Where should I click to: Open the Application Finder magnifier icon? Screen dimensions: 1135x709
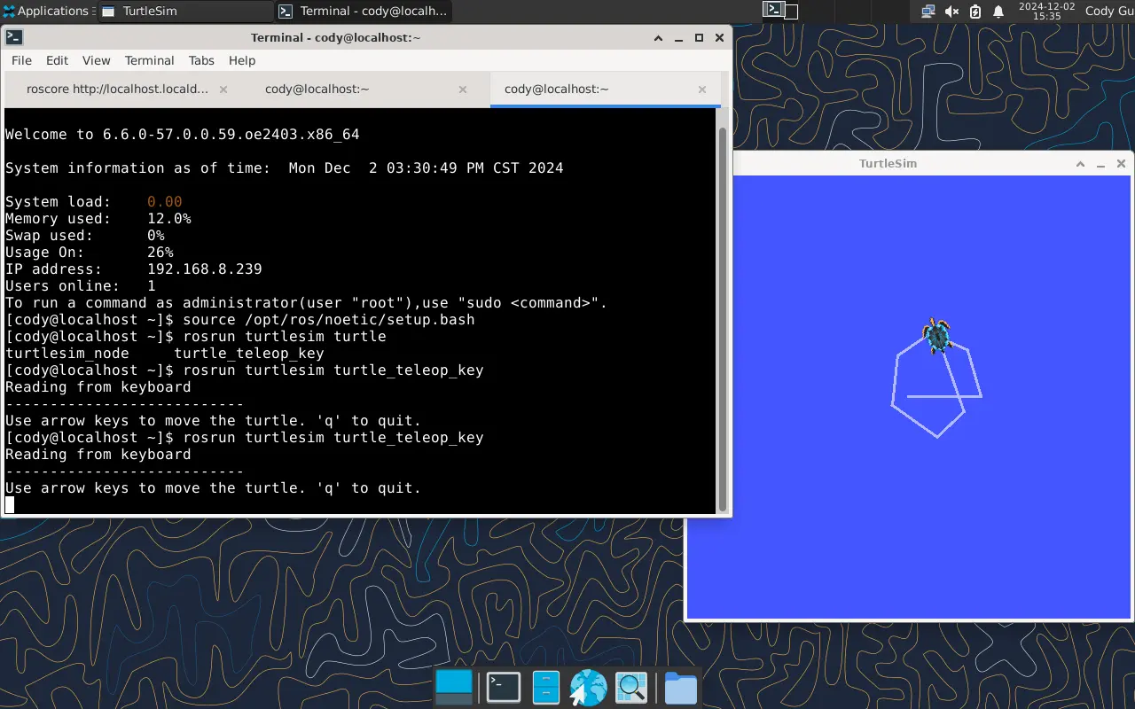click(631, 688)
